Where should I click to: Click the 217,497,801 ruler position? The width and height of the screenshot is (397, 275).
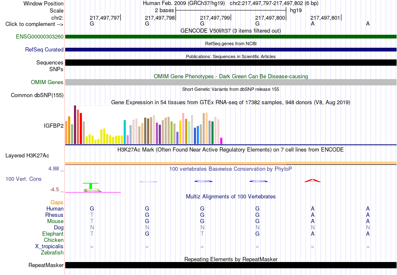point(326,18)
